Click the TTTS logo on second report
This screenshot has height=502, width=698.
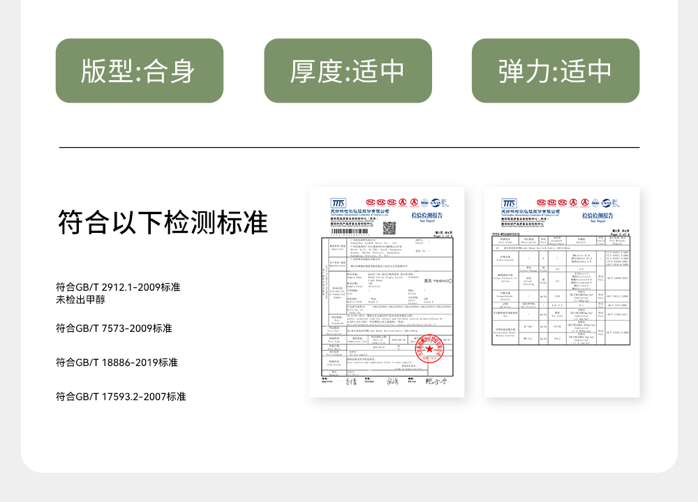(x=509, y=203)
